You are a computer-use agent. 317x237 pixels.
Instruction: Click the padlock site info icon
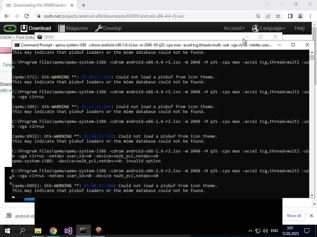pos(39,16)
